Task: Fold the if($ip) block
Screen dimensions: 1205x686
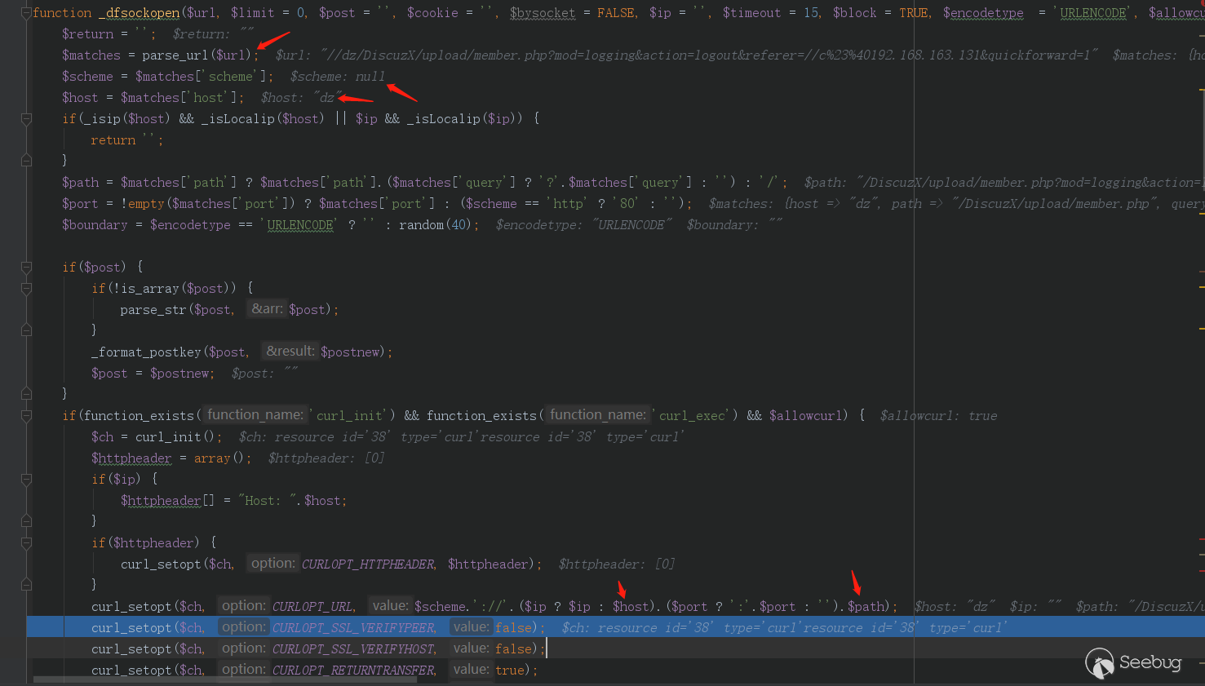Action: tap(26, 480)
